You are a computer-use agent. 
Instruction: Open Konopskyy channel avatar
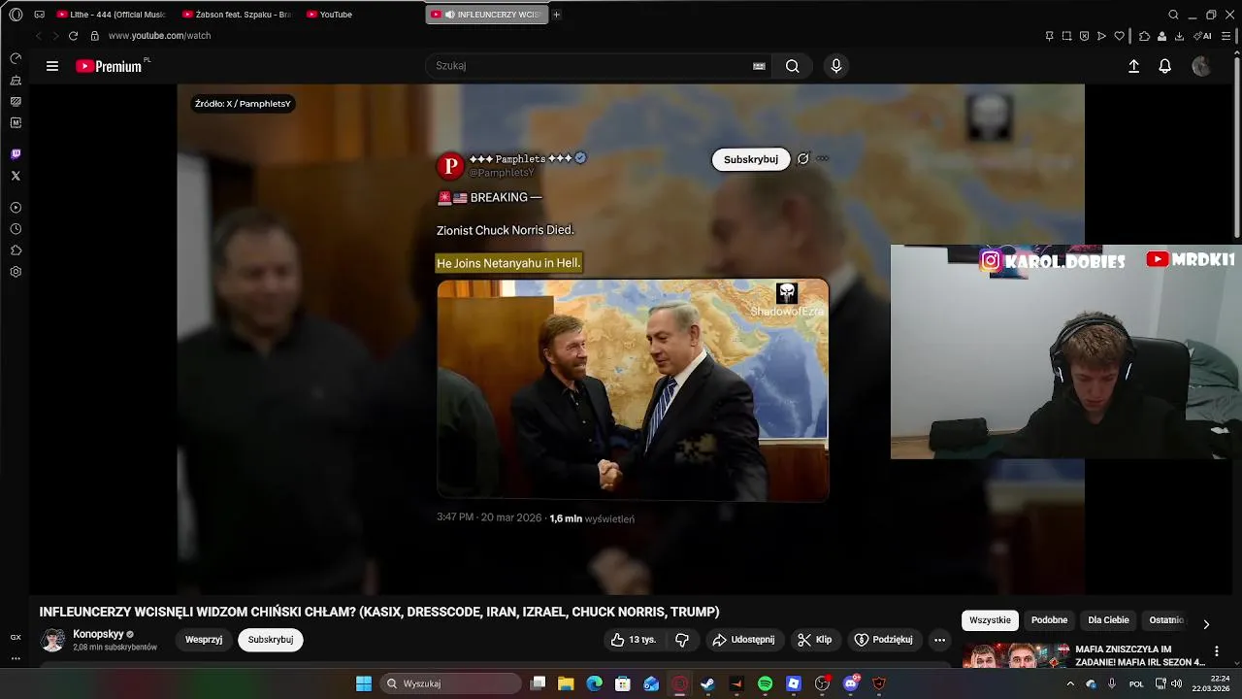(53, 640)
